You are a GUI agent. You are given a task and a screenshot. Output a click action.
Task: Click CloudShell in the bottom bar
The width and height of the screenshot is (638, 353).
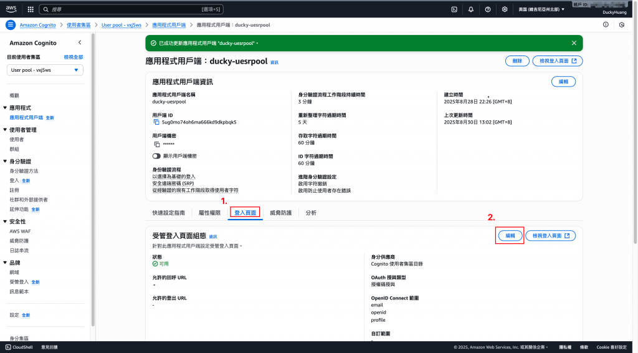tap(19, 347)
